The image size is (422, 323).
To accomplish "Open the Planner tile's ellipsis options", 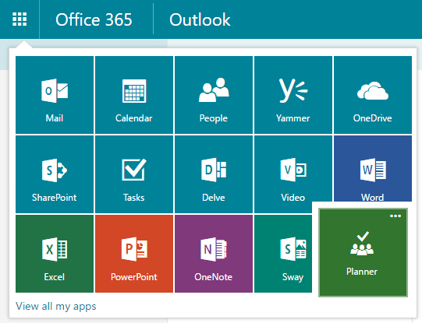I will (x=395, y=216).
